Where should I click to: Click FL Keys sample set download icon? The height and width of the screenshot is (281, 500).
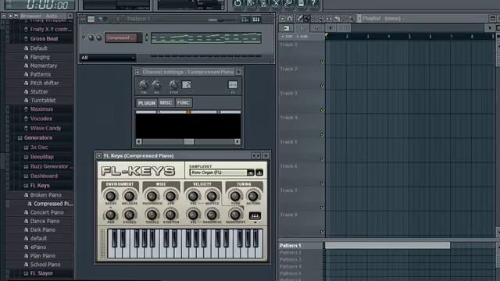coord(259,173)
